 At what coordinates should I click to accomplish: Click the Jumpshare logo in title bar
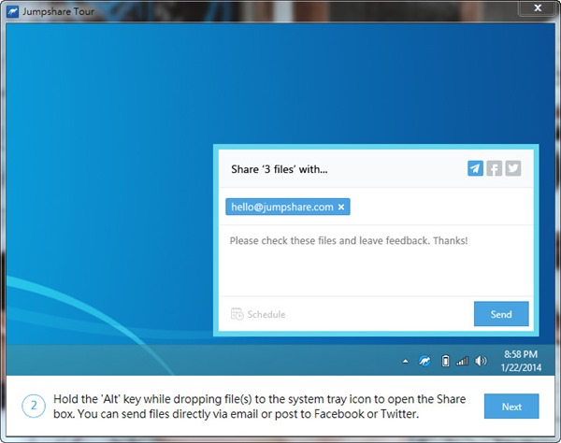pos(12,12)
